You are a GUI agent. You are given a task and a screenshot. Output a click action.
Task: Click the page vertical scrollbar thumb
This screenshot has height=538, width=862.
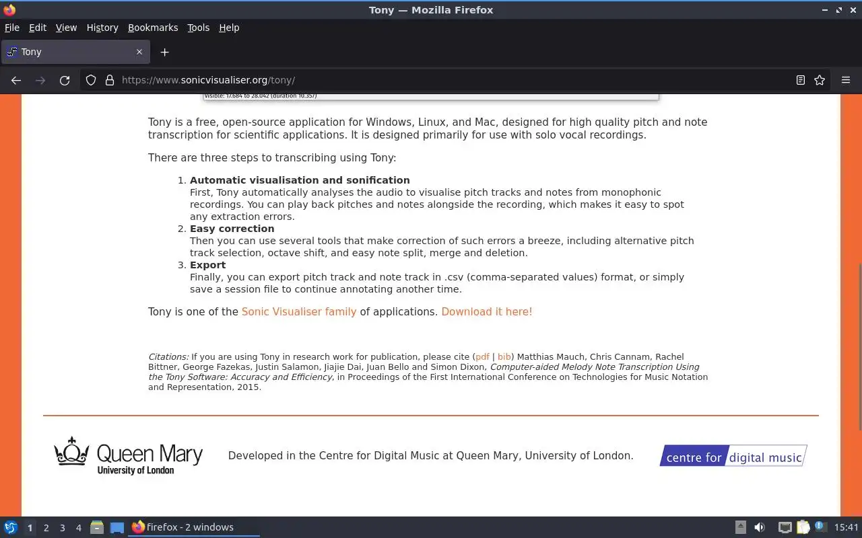tap(859, 346)
